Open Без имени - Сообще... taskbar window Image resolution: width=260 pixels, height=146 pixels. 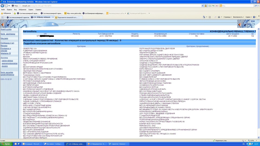(53, 144)
